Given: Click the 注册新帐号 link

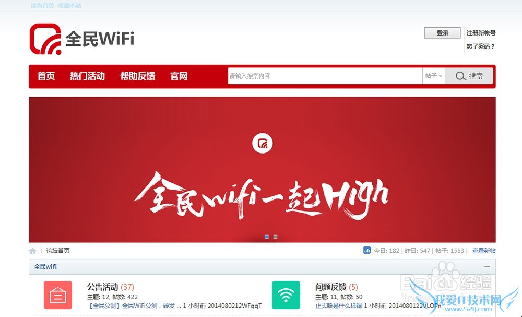Looking at the screenshot, I should 481,33.
